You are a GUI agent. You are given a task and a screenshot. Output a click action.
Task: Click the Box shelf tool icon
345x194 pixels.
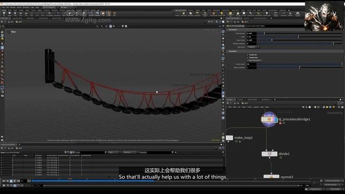point(4,13)
